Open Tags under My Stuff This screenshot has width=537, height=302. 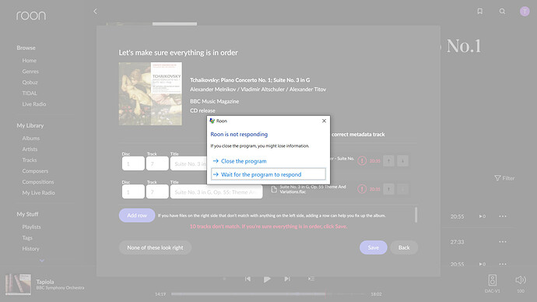(x=27, y=237)
